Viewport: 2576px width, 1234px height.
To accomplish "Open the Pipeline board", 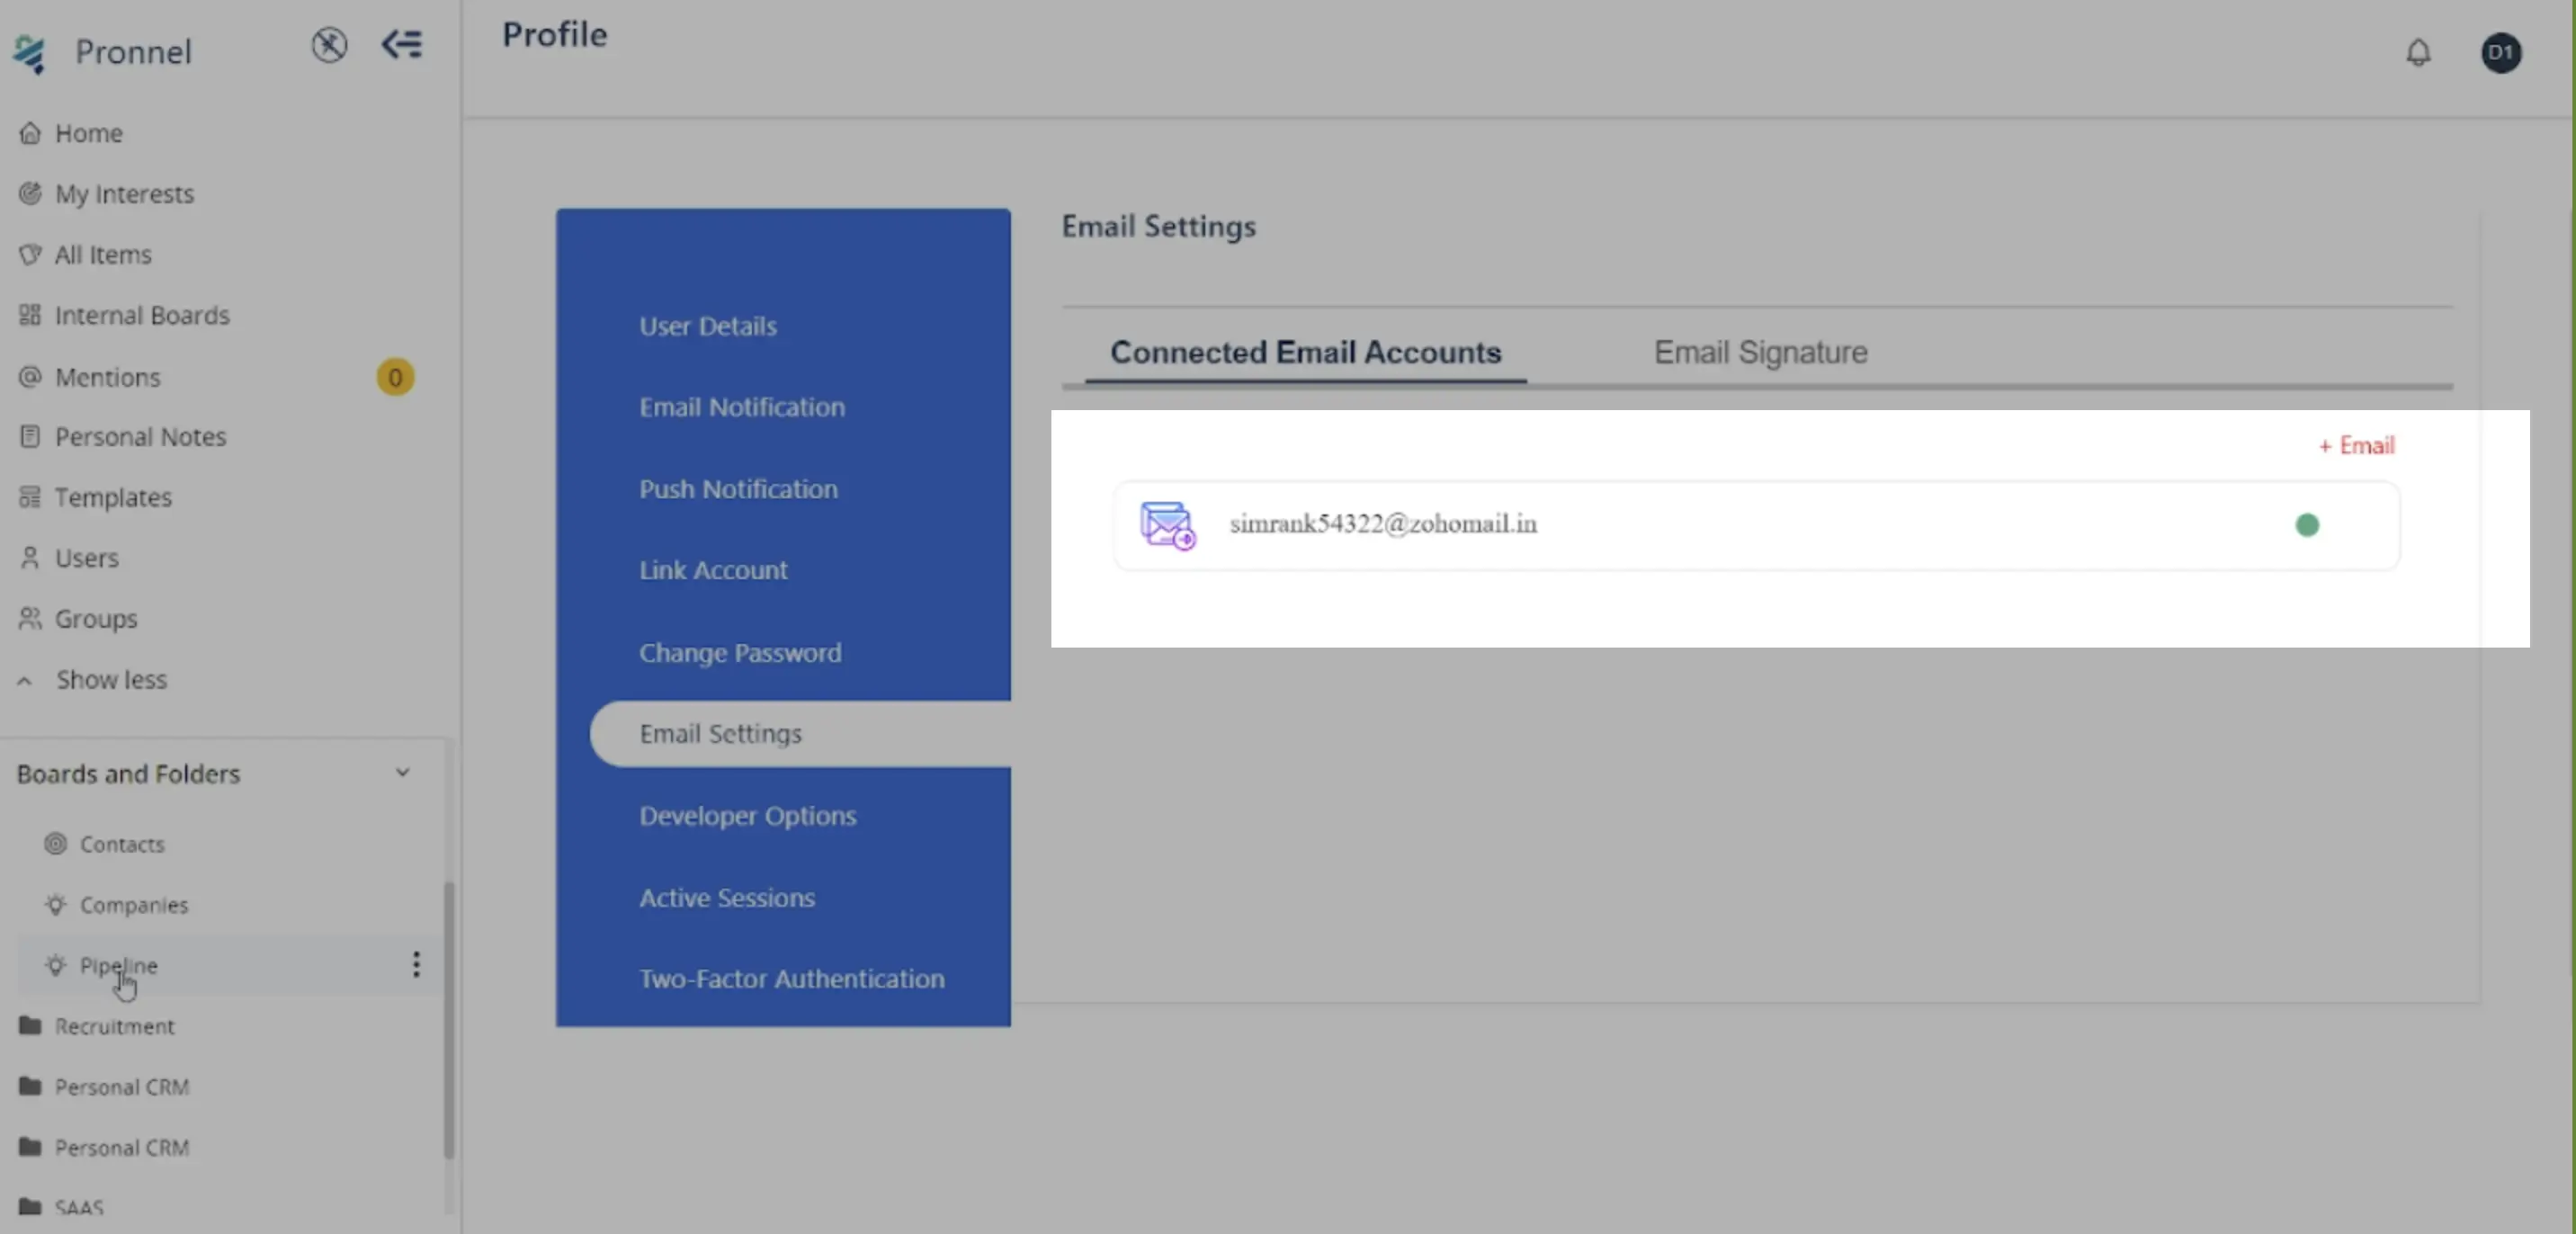I will click(119, 966).
